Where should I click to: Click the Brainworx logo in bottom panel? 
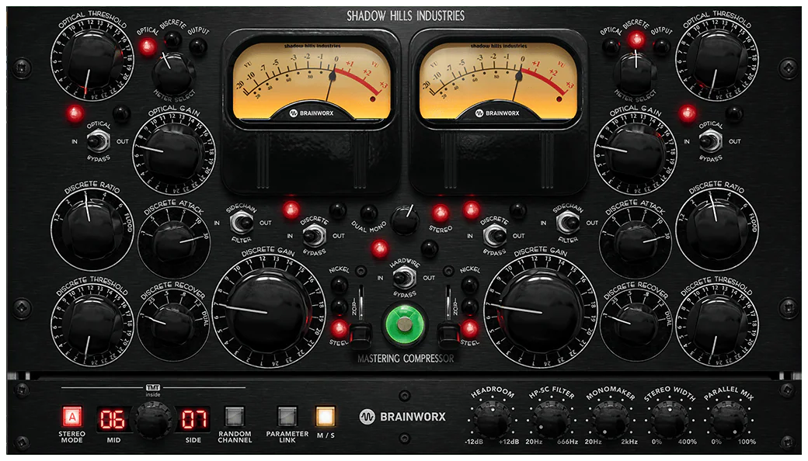[402, 416]
